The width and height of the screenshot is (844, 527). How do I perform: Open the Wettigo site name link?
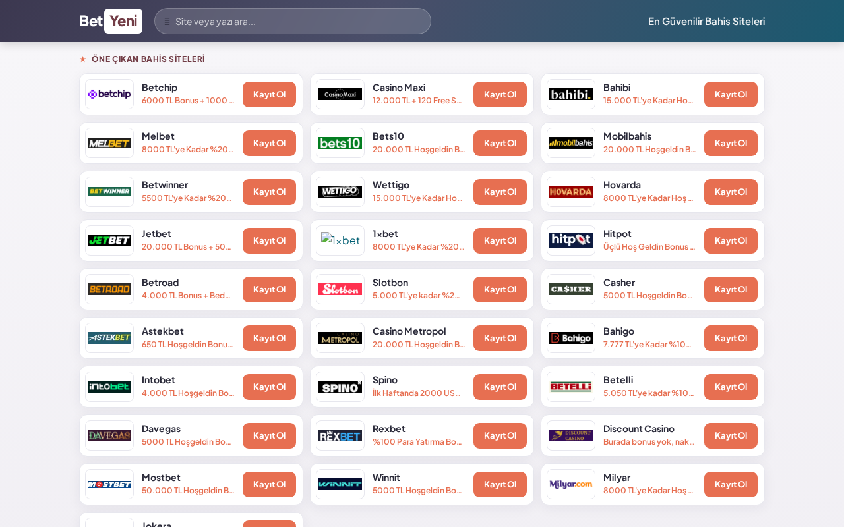point(391,185)
